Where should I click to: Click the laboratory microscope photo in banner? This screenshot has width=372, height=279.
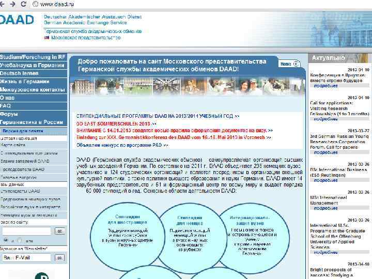coord(276,87)
